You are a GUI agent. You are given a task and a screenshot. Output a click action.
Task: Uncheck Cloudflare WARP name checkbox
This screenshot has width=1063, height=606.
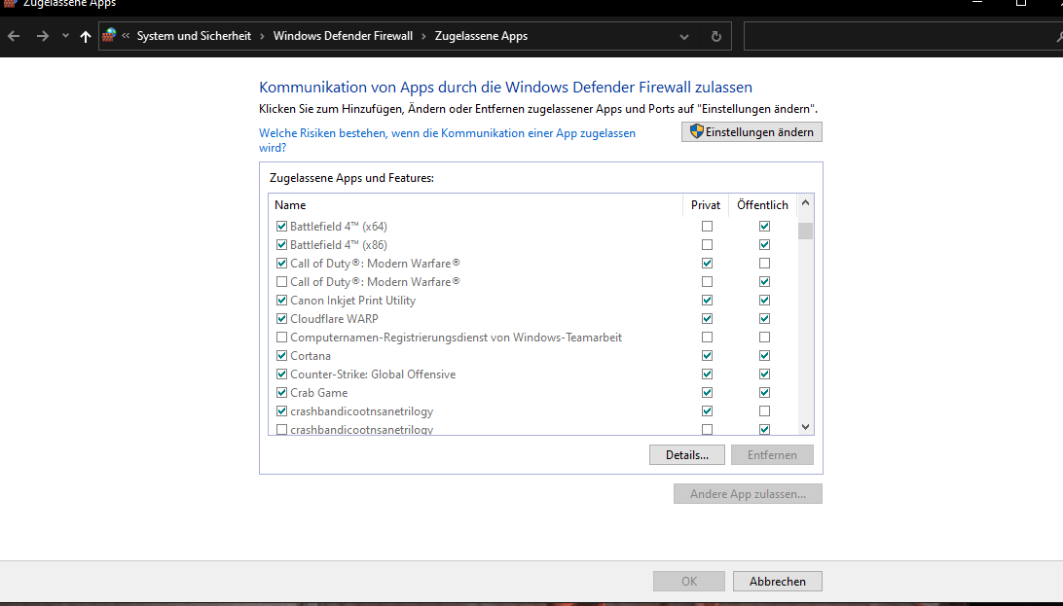(x=281, y=318)
